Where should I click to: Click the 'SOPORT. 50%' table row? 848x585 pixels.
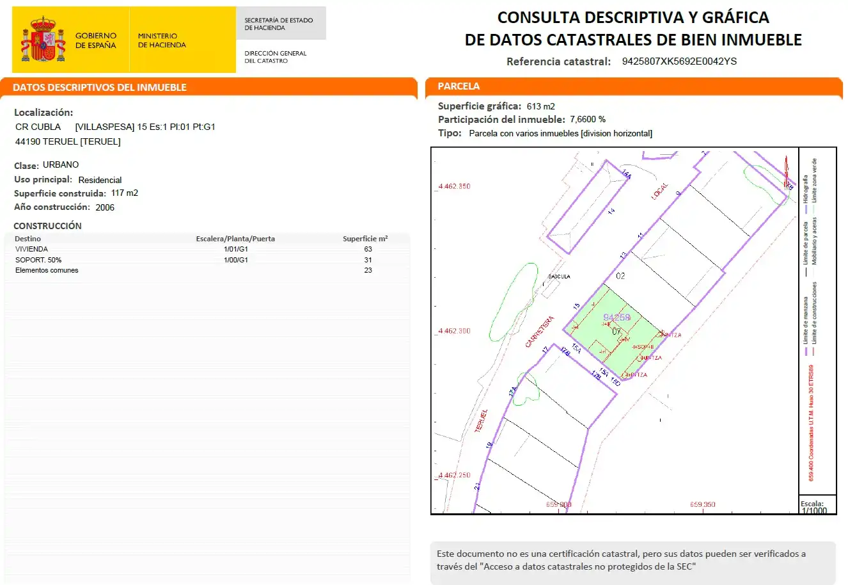[207, 260]
